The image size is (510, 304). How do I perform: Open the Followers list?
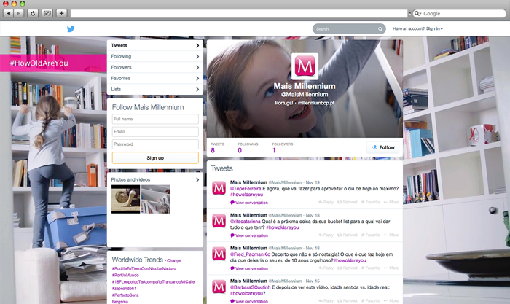(155, 67)
